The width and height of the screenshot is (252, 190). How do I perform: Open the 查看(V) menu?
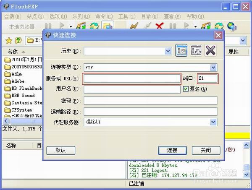(x=172, y=16)
